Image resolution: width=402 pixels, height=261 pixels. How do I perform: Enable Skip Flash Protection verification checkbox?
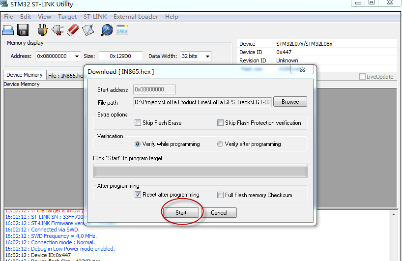tap(220, 122)
